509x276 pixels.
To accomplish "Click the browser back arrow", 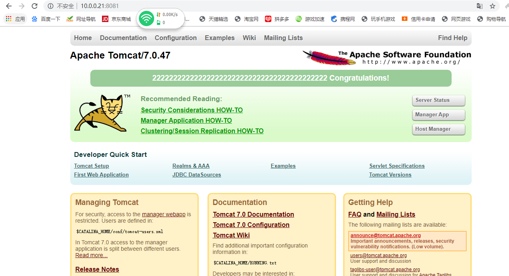I will (9, 6).
